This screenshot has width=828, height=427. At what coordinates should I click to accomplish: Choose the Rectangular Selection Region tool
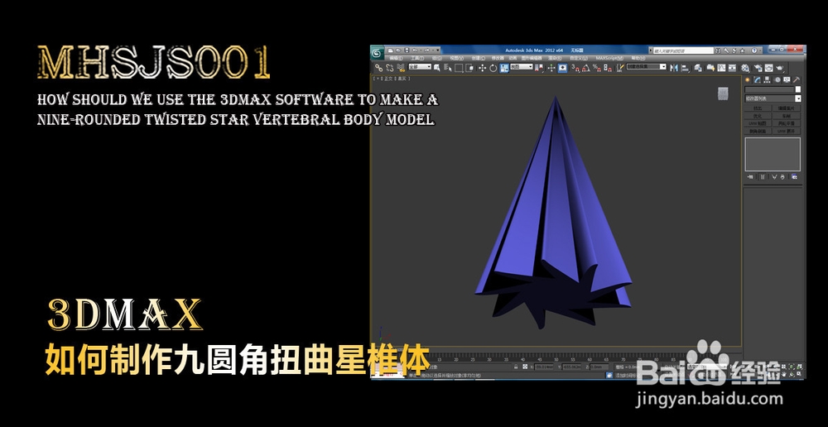click(x=459, y=68)
